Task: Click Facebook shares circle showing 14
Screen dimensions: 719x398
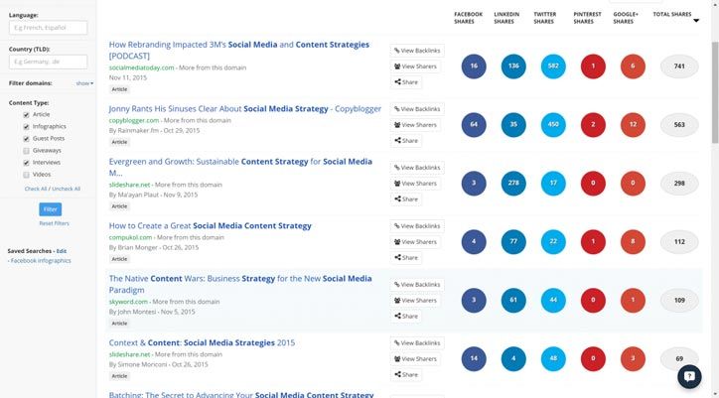Action: click(x=474, y=358)
